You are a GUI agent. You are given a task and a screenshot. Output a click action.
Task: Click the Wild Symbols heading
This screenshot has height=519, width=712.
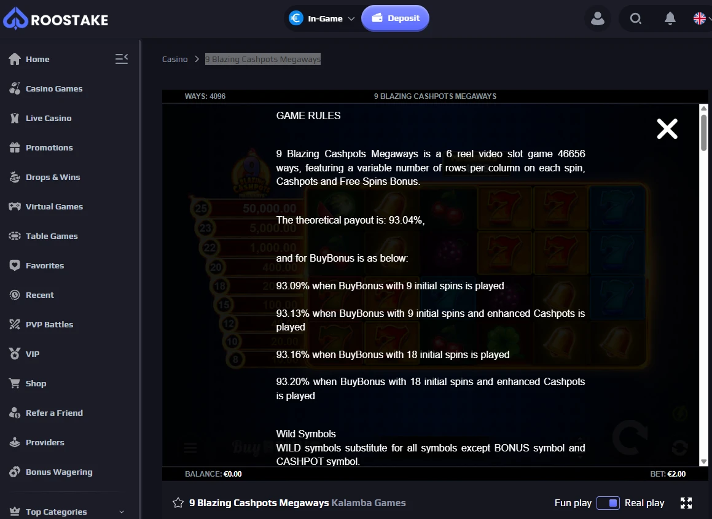click(x=306, y=434)
